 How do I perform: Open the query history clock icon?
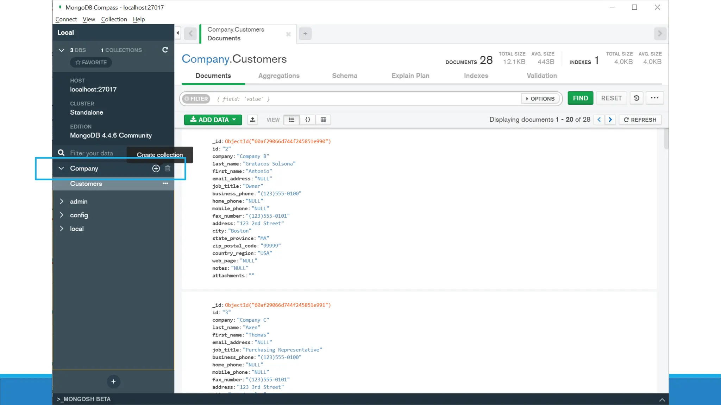pos(637,98)
